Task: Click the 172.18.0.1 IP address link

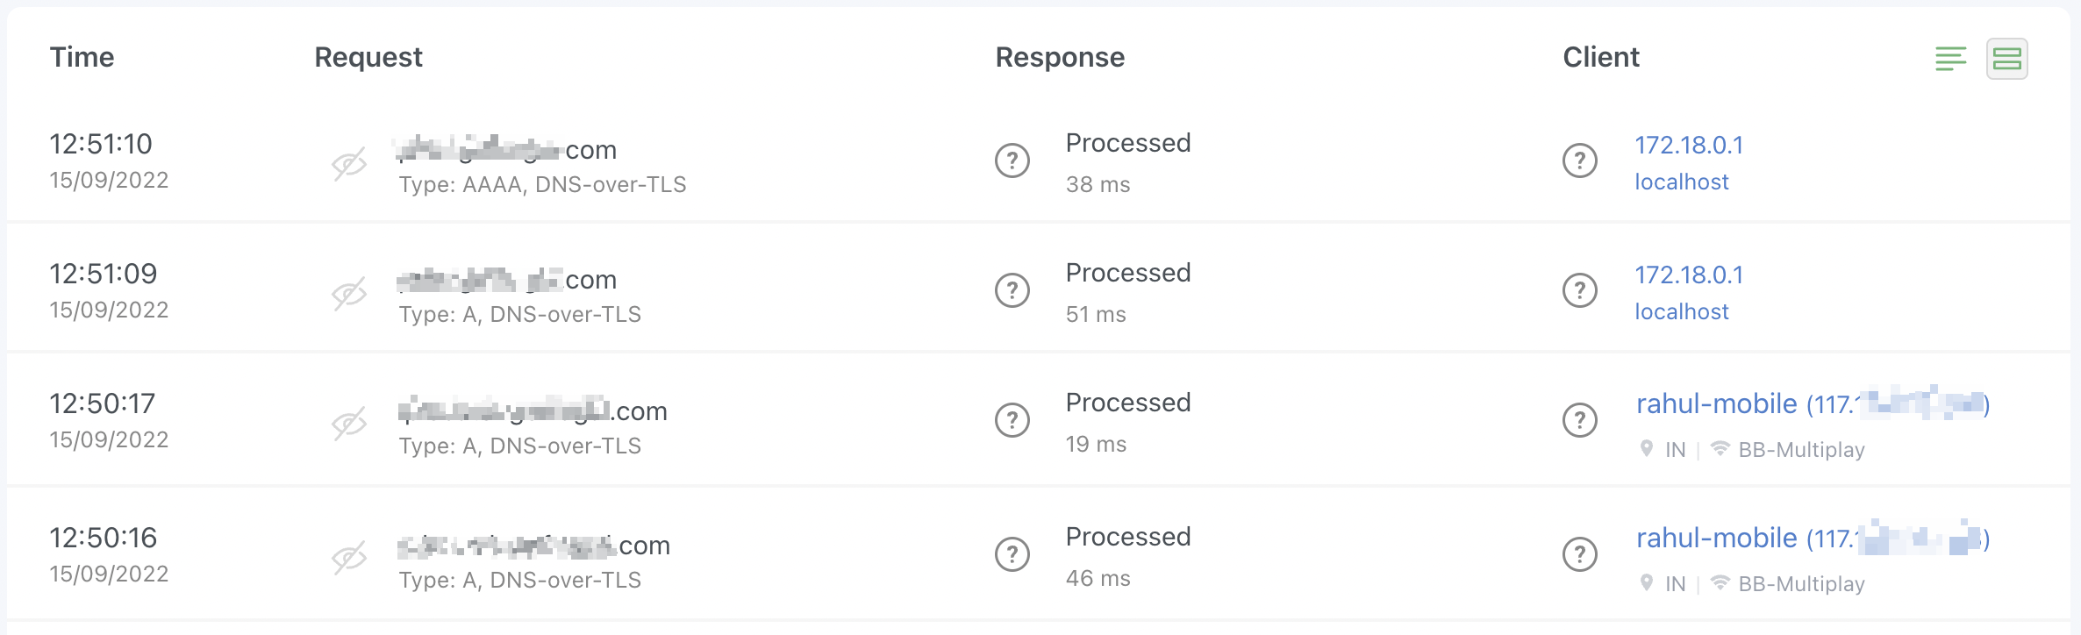Action: [1689, 144]
